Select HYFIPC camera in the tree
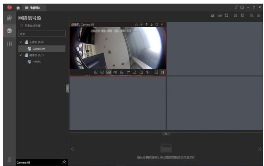 point(37,61)
